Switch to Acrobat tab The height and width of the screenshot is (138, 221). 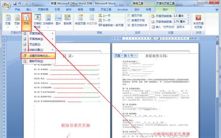(123, 10)
